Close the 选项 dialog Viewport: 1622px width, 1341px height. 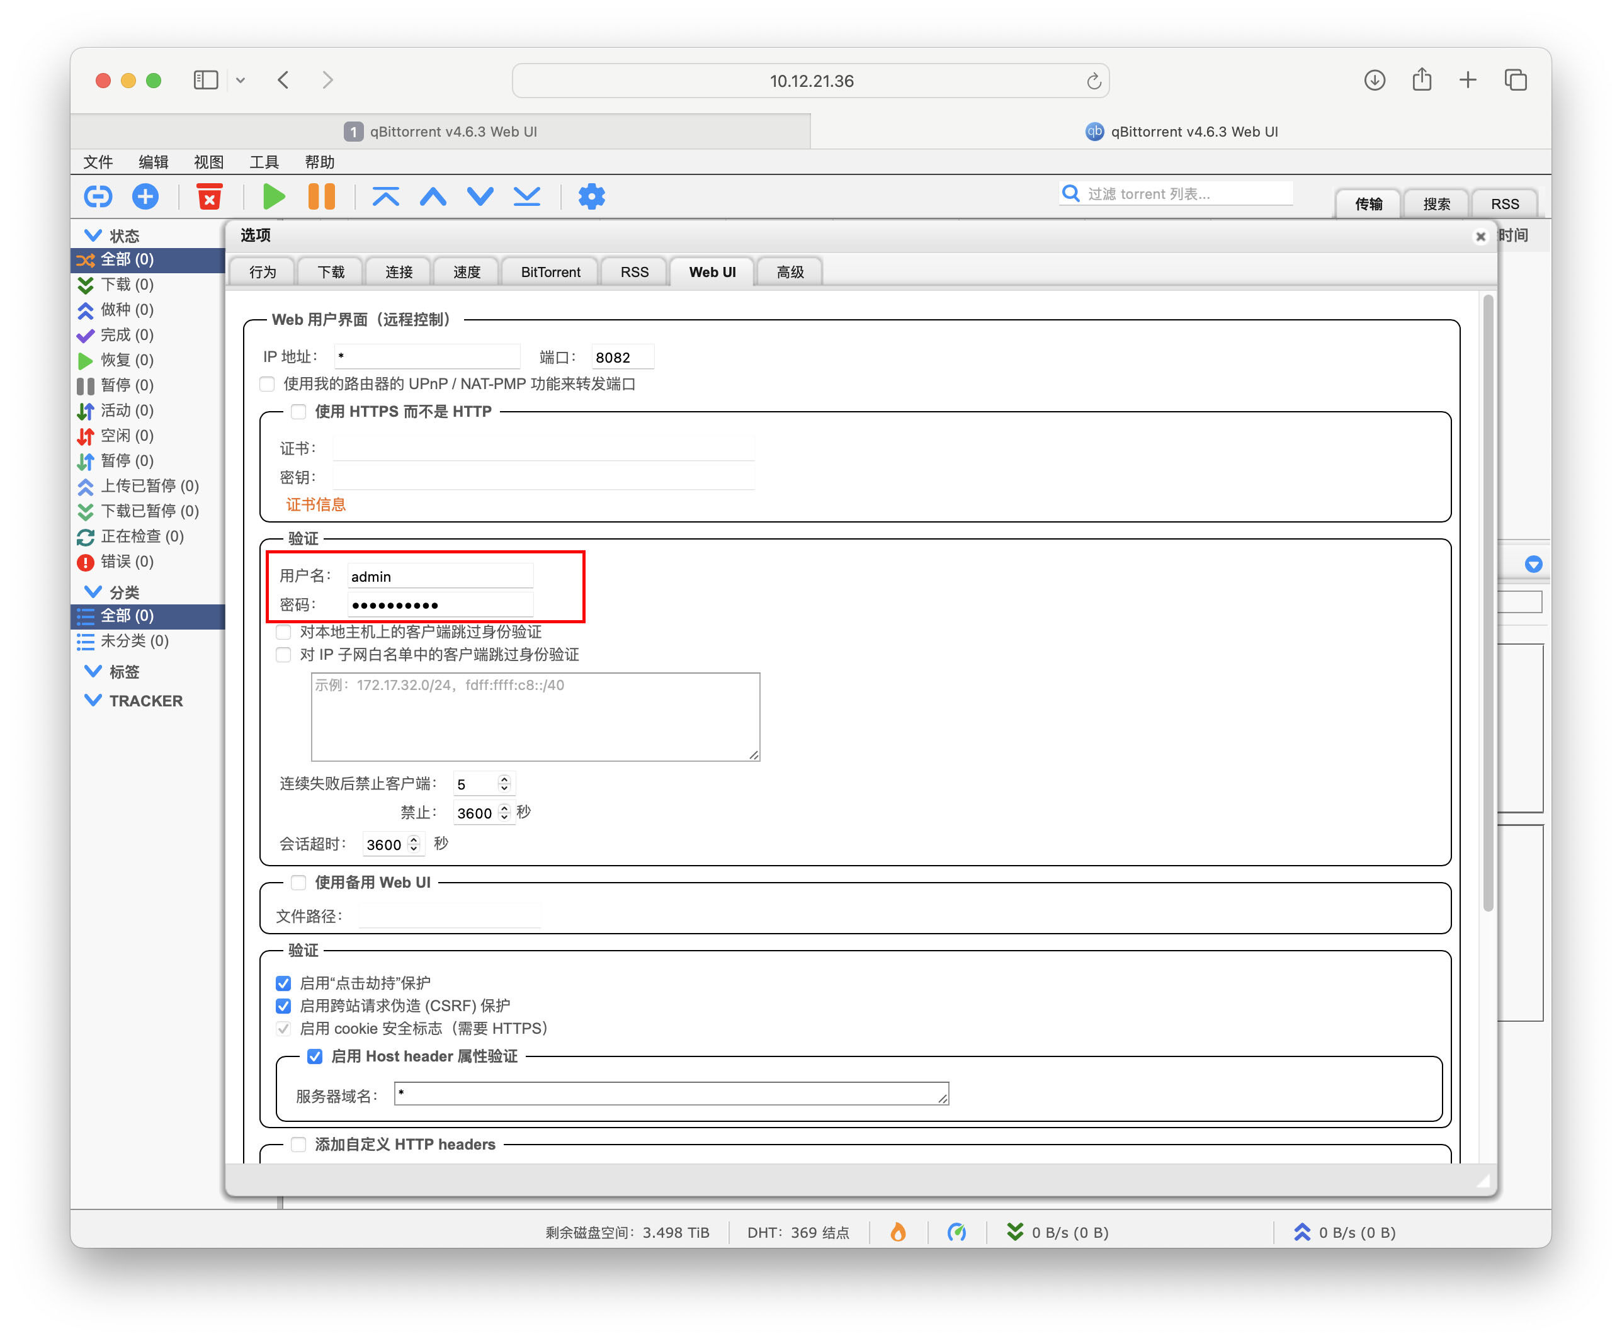[1480, 236]
